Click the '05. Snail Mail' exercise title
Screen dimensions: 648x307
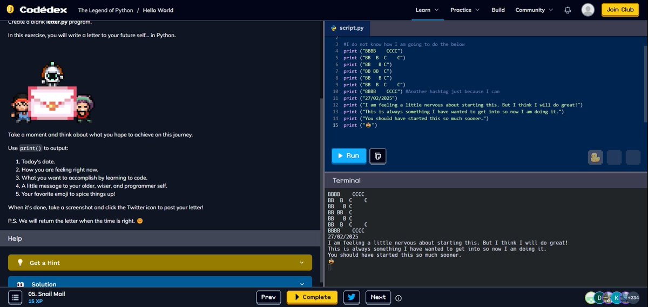(46, 294)
